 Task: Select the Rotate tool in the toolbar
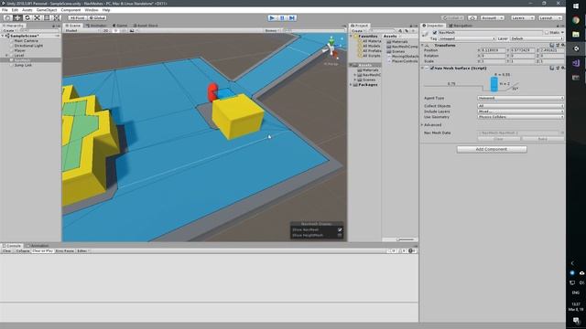point(27,18)
